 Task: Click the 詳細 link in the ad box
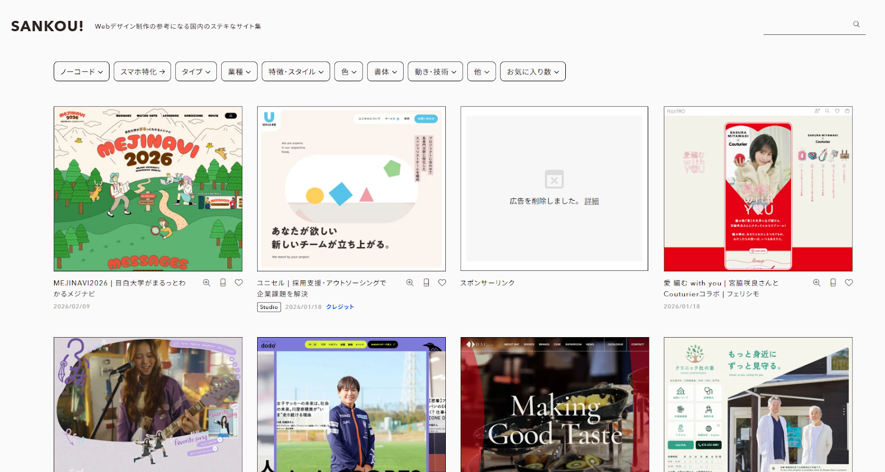point(591,201)
